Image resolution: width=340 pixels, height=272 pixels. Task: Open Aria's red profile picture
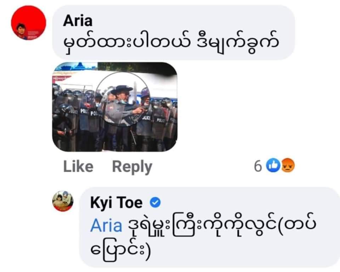coord(28,23)
